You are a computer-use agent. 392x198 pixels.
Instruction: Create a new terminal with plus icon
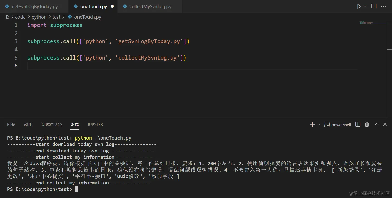(x=312, y=125)
